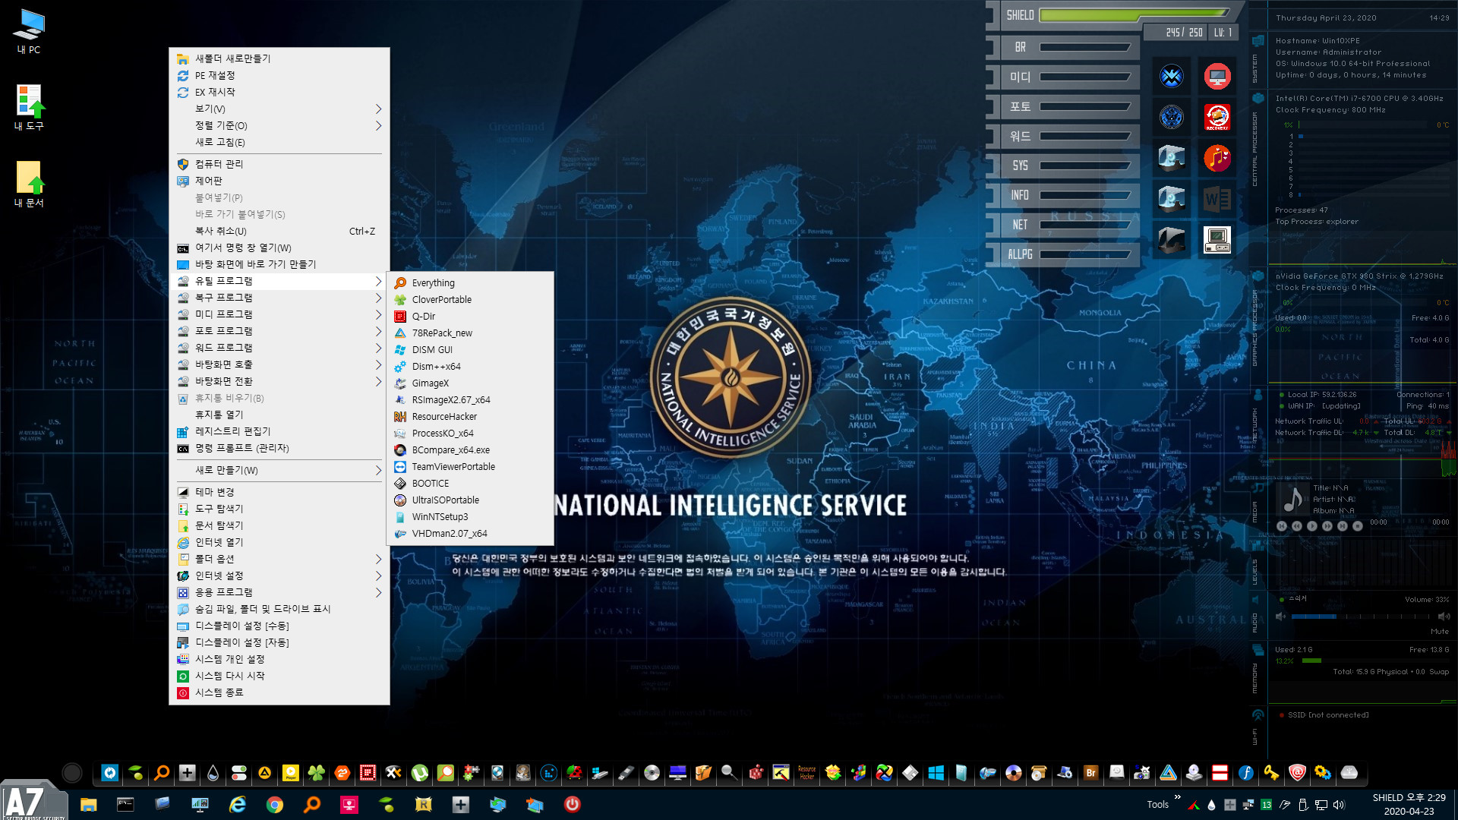Expand the 워드 프로그램 submenu
Screen dimensions: 1458x820
click(279, 347)
